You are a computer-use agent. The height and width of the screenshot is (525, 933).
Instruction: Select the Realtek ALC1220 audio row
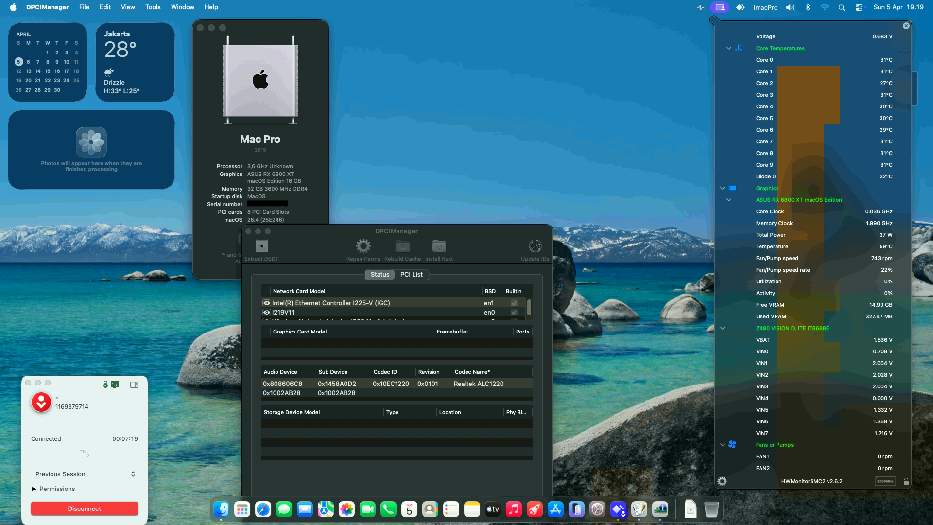click(x=397, y=384)
